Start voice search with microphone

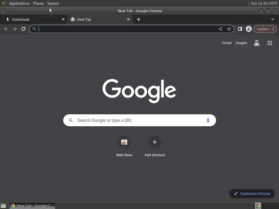(208, 120)
